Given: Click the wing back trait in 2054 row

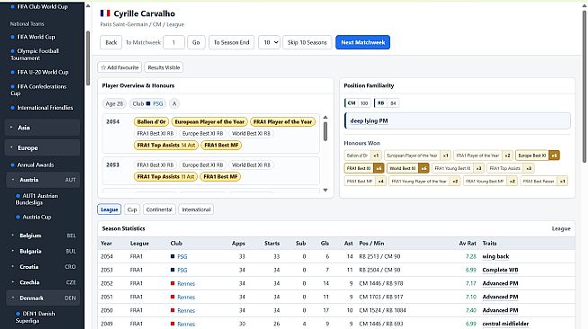Looking at the screenshot, I should [x=495, y=257].
